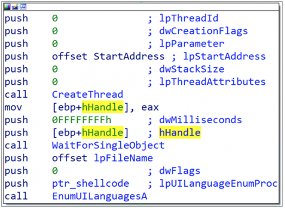
Task: Select the dwStackSize comment
Action: click(x=192, y=69)
